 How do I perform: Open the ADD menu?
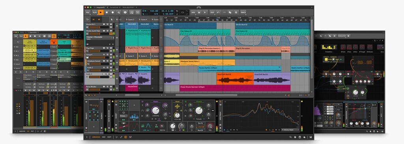point(193,12)
